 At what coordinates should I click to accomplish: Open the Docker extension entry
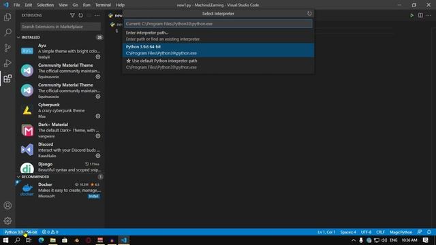point(61,191)
